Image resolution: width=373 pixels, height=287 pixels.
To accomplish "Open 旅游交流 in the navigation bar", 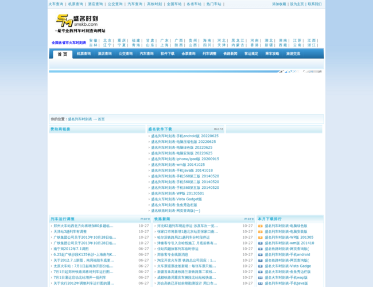I will click(293, 54).
